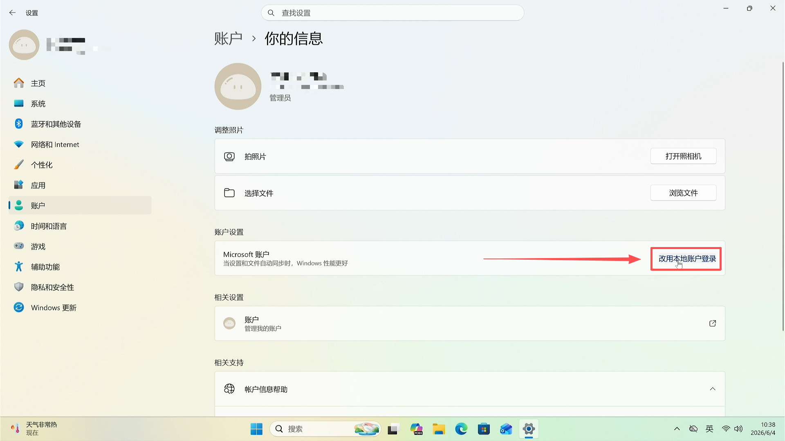785x441 pixels.
Task: Open 蓝牙和其他设备 settings
Action: 80,124
